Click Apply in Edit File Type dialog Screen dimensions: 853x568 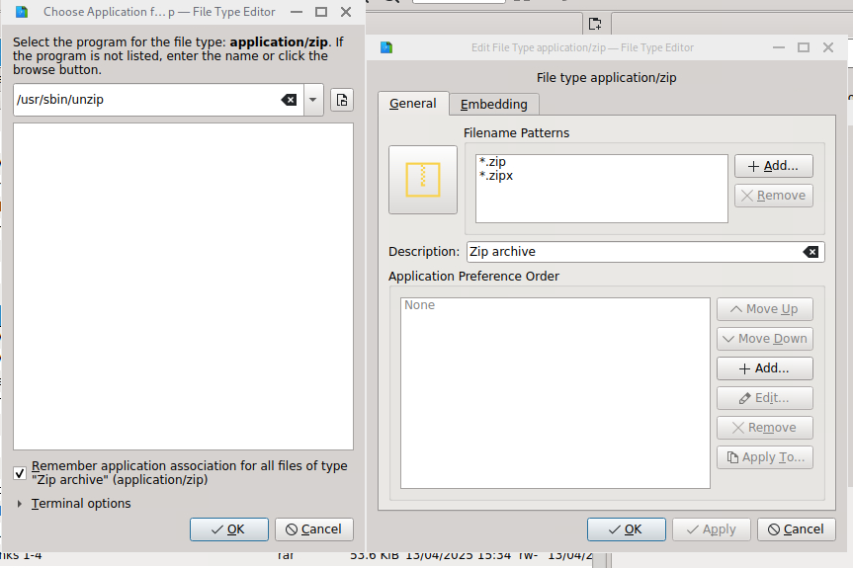point(712,529)
